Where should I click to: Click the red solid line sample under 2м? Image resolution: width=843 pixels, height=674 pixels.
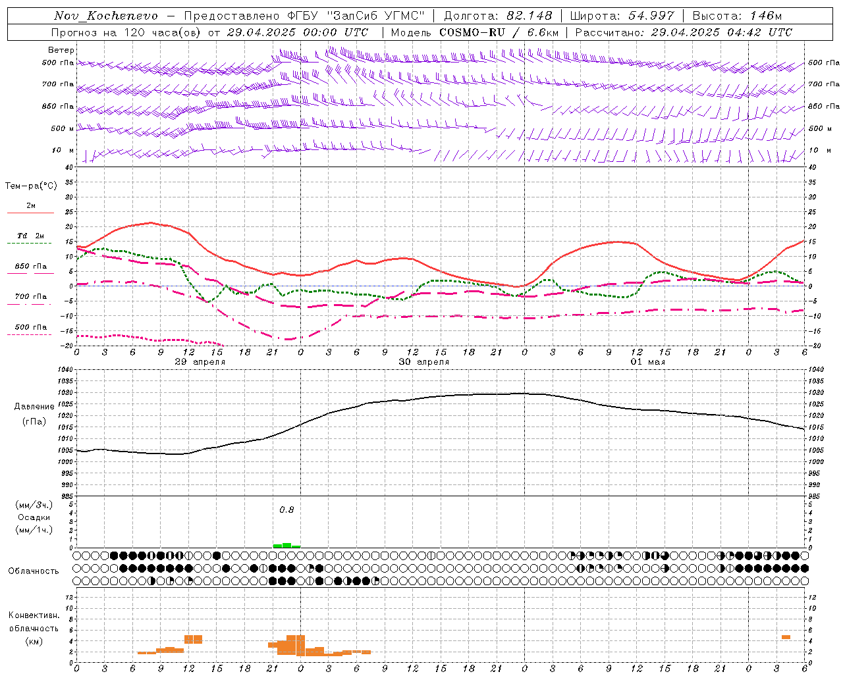point(30,213)
